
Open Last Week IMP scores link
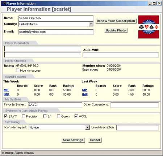pyautogui.click(x=85, y=94)
